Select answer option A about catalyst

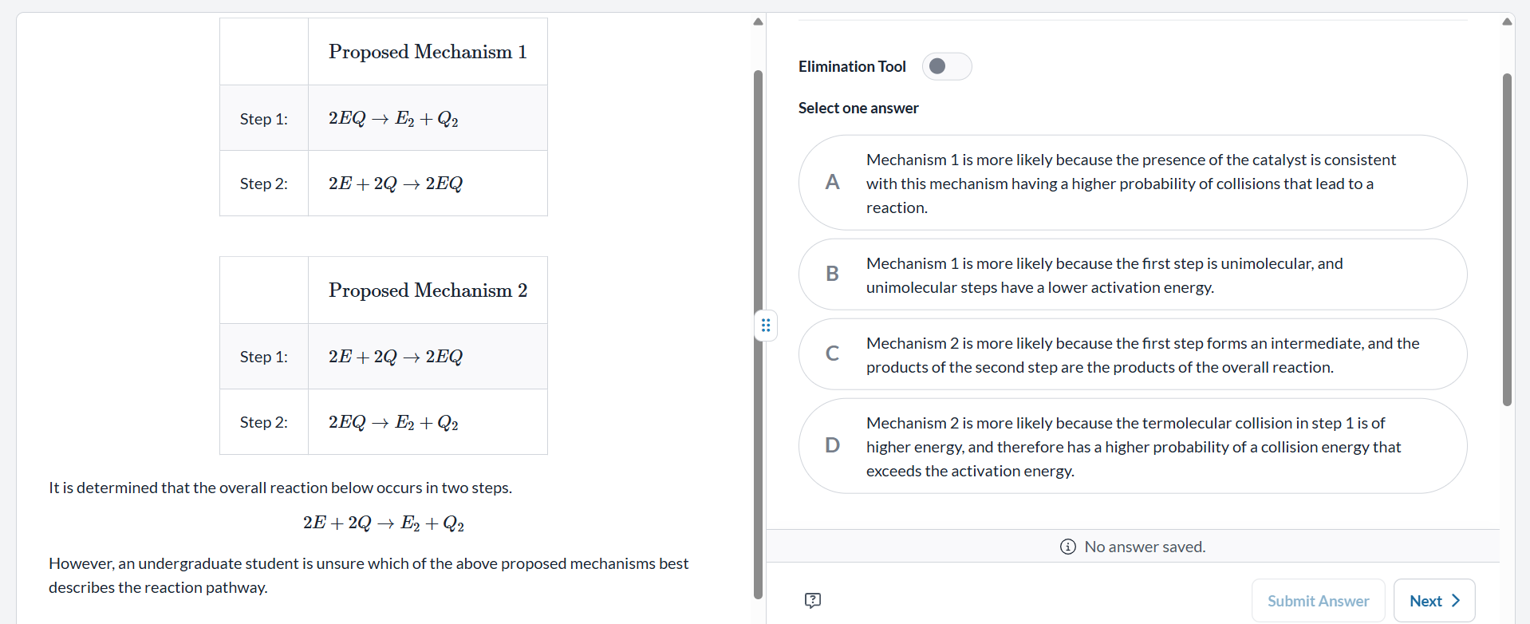(x=1133, y=183)
